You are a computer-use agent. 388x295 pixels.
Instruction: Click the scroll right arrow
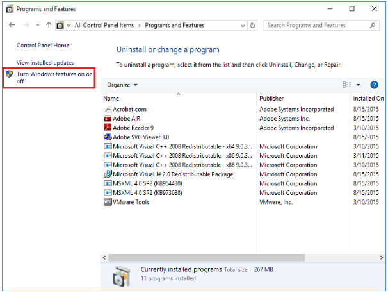coord(382,258)
